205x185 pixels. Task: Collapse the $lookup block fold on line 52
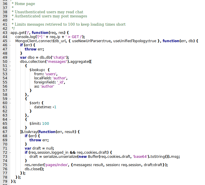[10, 70]
